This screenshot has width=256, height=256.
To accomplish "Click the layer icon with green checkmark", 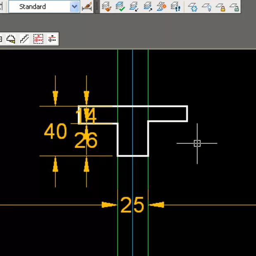I will pyautogui.click(x=120, y=7).
